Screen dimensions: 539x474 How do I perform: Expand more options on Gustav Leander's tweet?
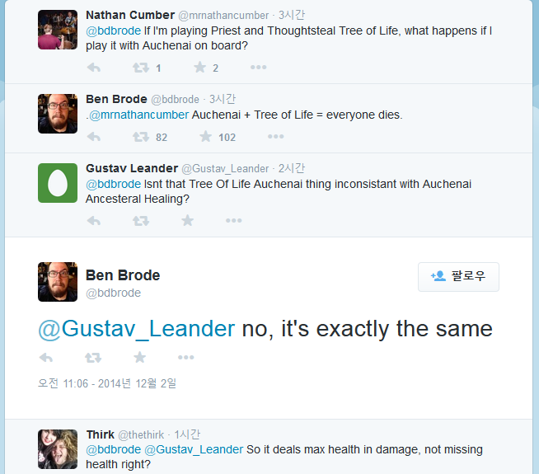coord(234,221)
